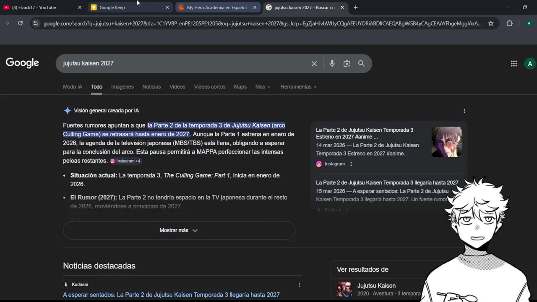Click the Instagram source thumbnail image
Image resolution: width=537 pixels, height=302 pixels.
446,142
